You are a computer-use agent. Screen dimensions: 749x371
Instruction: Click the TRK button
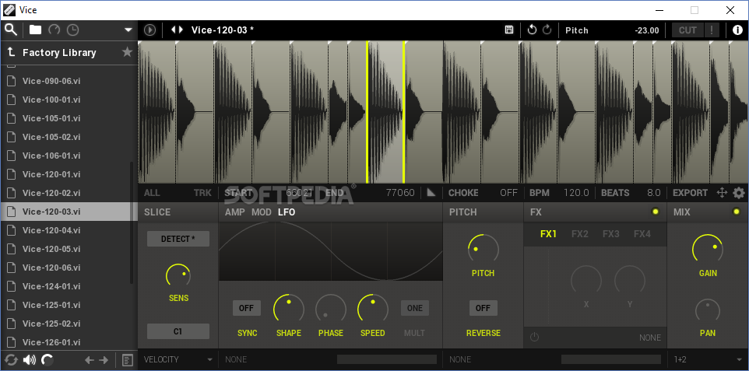202,193
